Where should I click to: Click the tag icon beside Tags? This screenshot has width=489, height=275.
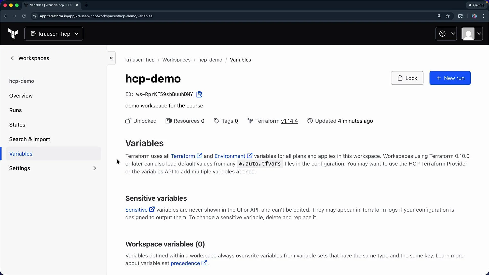click(x=216, y=121)
